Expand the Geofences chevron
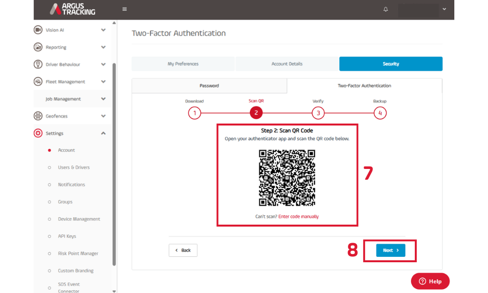 point(103,116)
